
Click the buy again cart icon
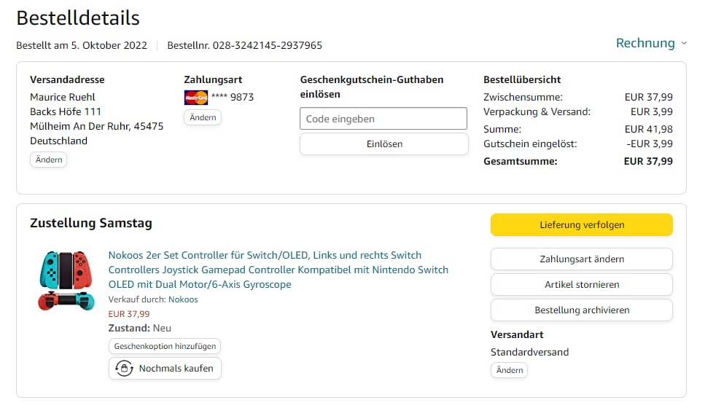(x=124, y=369)
